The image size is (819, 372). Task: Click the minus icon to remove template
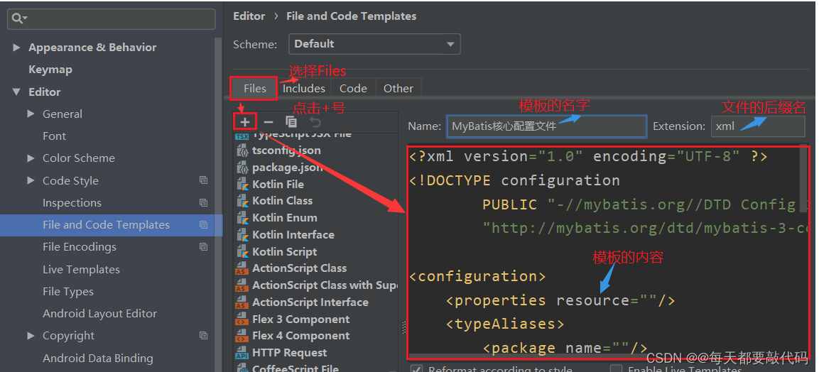(268, 122)
